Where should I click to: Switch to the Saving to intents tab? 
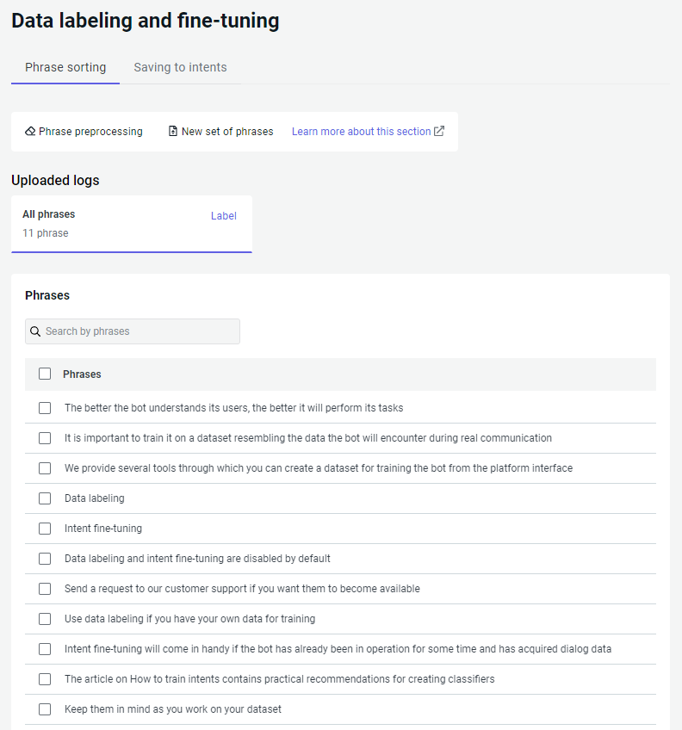click(x=180, y=67)
